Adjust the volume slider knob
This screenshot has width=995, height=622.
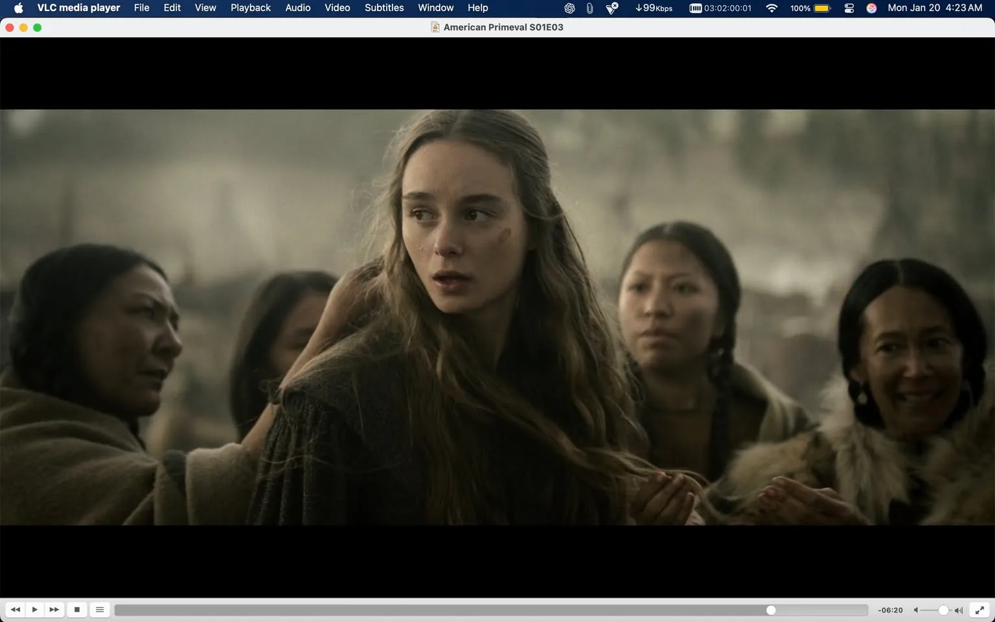coord(944,610)
